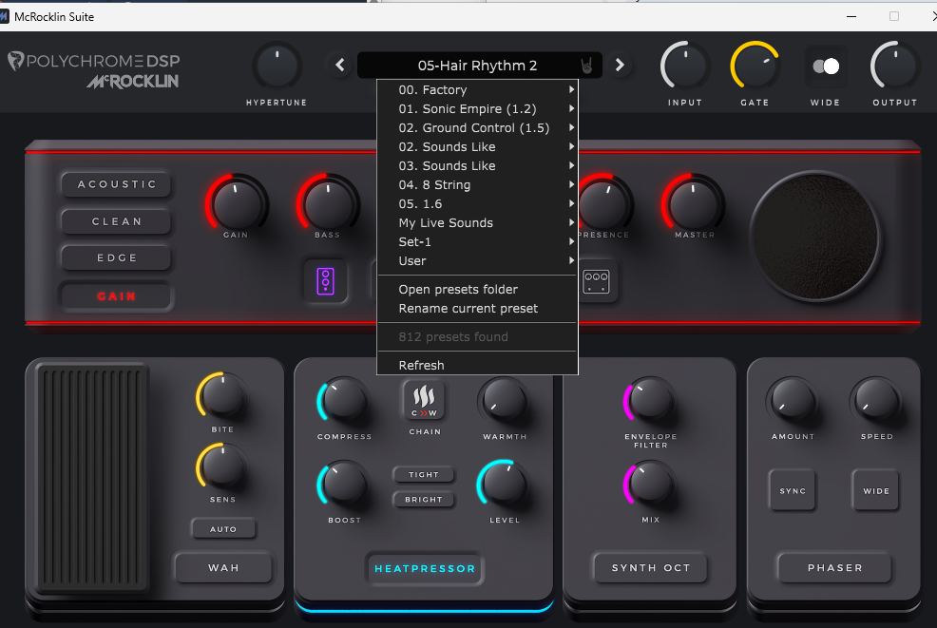
Task: Click the Heatpressor LEVEL knob
Action: coord(504,485)
